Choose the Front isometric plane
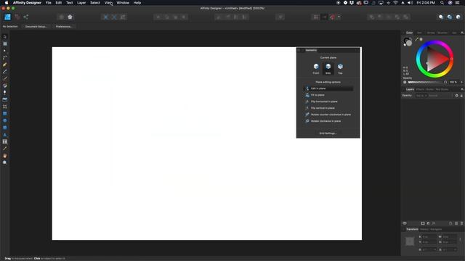 point(316,68)
